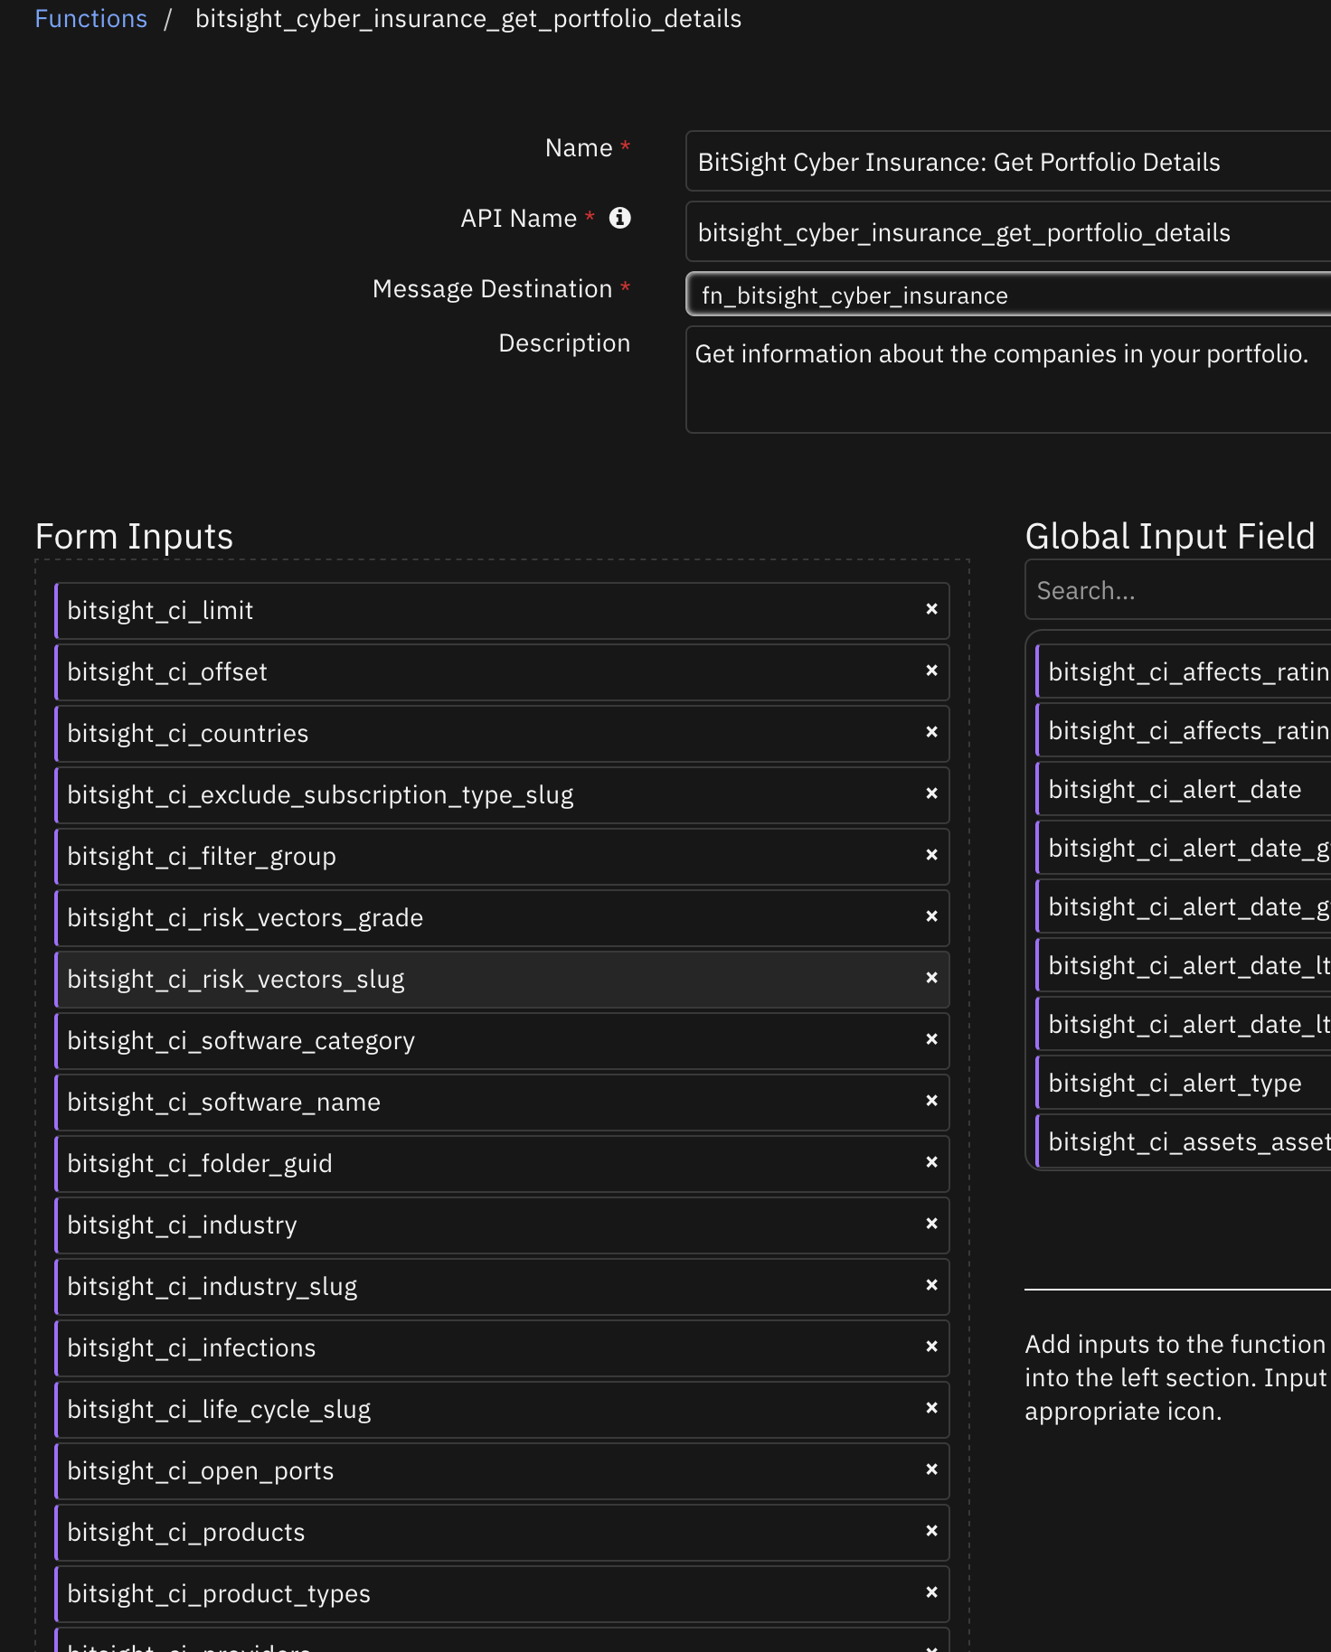Select bitsight_ci_folder_guid row
The height and width of the screenshot is (1652, 1331).
tap(502, 1164)
